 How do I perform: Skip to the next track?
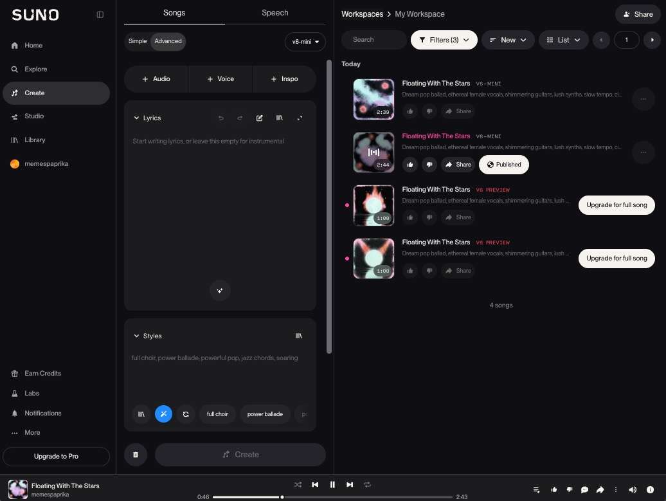pos(350,485)
